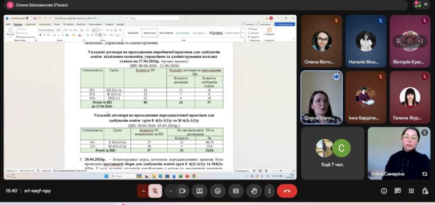Click the Word search box

tap(151, 18)
